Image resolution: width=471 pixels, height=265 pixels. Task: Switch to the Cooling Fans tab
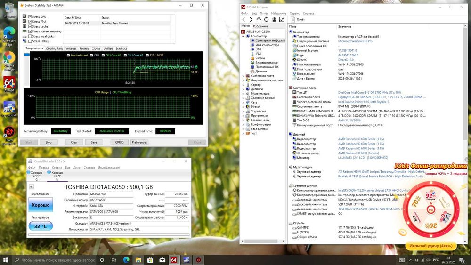pyautogui.click(x=54, y=48)
